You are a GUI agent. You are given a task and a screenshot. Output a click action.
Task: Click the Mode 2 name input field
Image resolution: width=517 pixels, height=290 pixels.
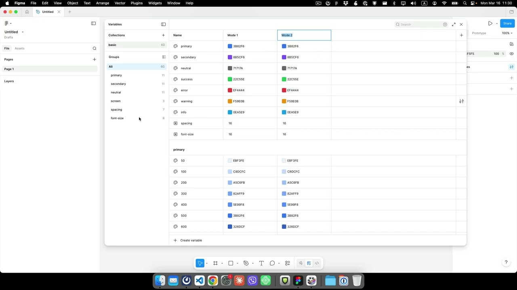tap(304, 35)
